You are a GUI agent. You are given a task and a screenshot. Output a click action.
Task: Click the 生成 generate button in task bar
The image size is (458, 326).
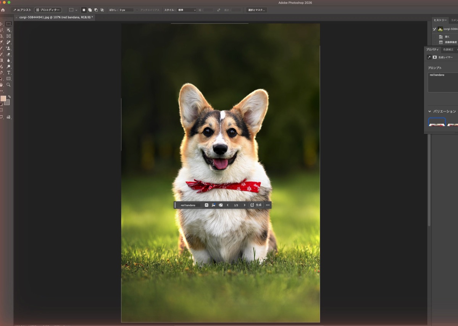[256, 205]
